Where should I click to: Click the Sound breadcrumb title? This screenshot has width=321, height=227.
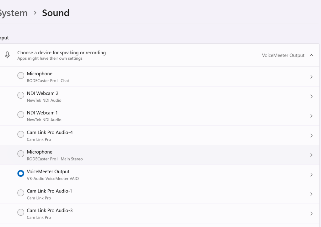tap(56, 13)
